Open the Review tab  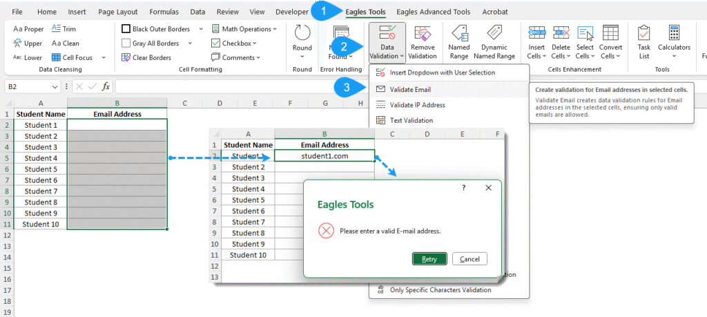pos(228,12)
